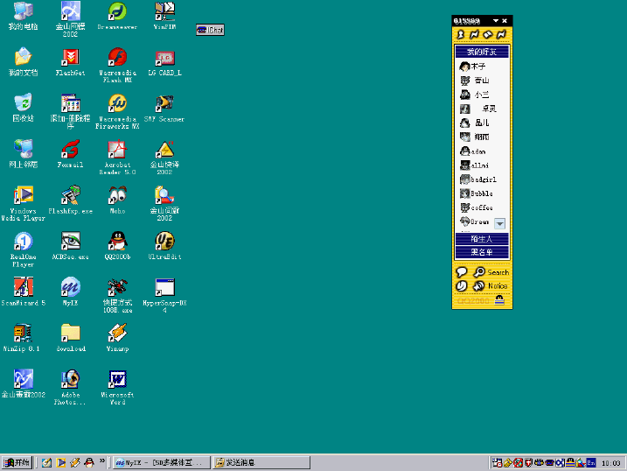627x471 pixels.
Task: Open the Dreamweaver desktop shortcut
Action: (x=117, y=12)
